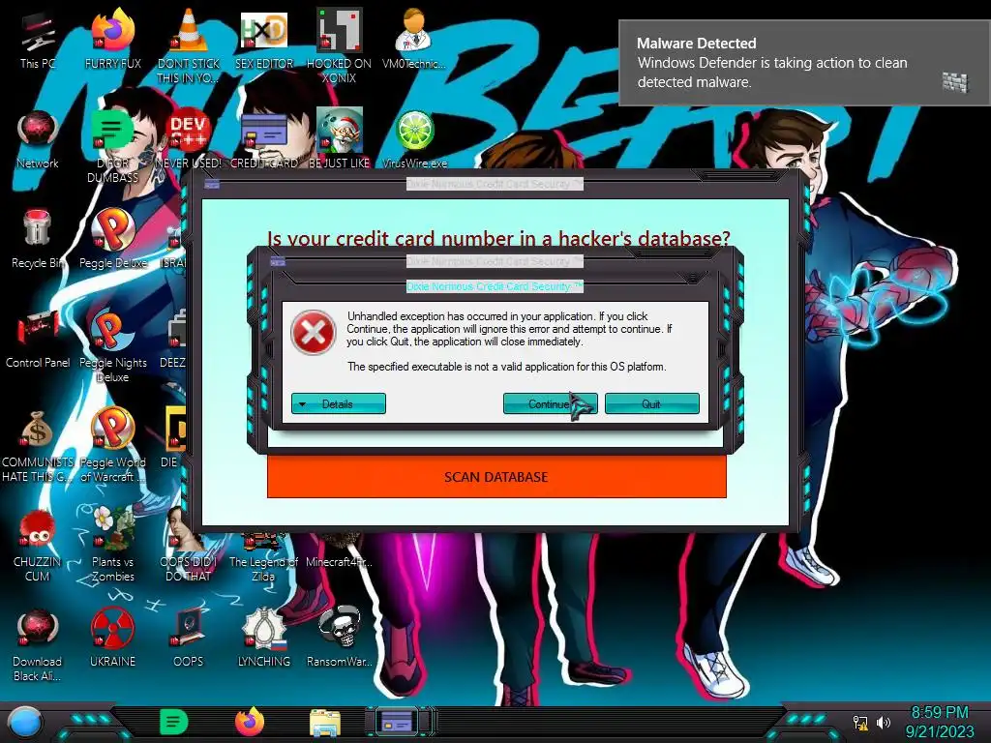Open the Start orb on the taskbar
The height and width of the screenshot is (743, 991).
pyautogui.click(x=25, y=722)
